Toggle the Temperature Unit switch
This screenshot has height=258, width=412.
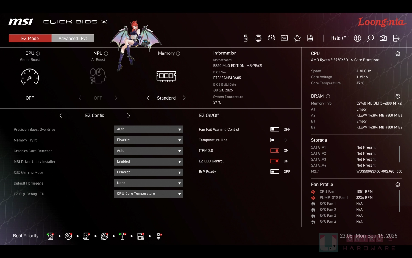click(x=275, y=140)
